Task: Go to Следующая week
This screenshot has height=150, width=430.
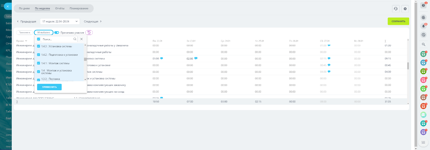Action: [x=93, y=21]
